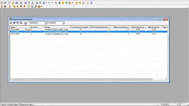Maximize the Журнал витаминизации window

pyautogui.click(x=161, y=19)
